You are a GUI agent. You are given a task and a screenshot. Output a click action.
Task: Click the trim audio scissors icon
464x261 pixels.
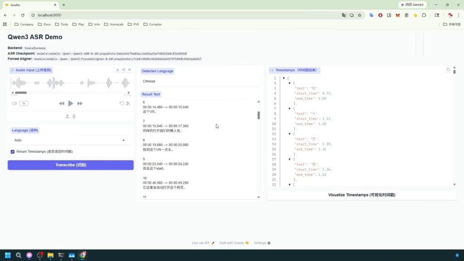coord(128,103)
